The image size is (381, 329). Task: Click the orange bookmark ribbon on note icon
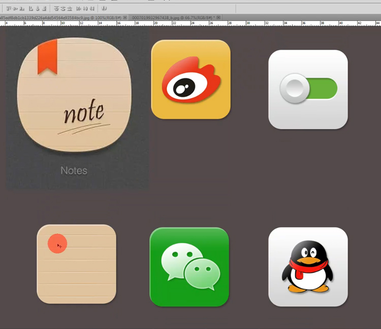(47, 56)
